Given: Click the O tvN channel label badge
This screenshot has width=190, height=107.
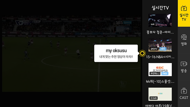Looking at the screenshot, I should tap(154, 98).
